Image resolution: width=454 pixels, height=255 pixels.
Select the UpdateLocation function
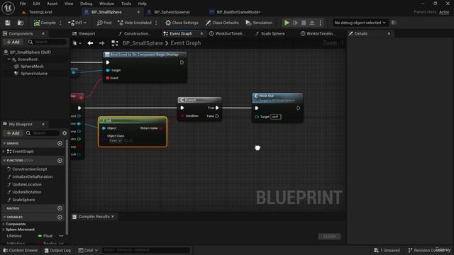[x=27, y=184]
